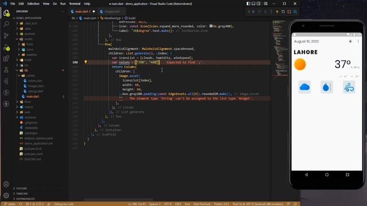Click the lightning bolt icon in activity bar
367x206 pixels.
pos(6,104)
